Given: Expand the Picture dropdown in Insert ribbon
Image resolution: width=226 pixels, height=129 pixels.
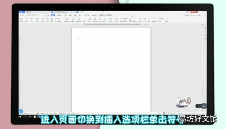Looking at the screenshot, I should (43, 21).
